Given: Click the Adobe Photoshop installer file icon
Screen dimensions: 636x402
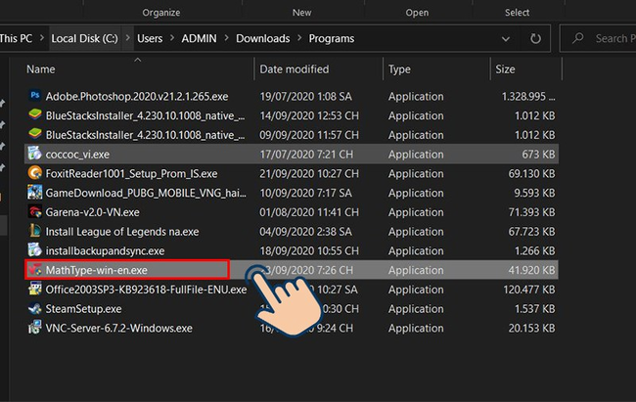Looking at the screenshot, I should 34,96.
